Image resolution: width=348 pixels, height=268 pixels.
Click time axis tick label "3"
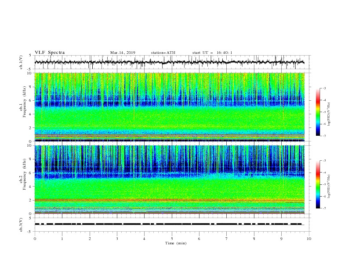tap(117, 239)
